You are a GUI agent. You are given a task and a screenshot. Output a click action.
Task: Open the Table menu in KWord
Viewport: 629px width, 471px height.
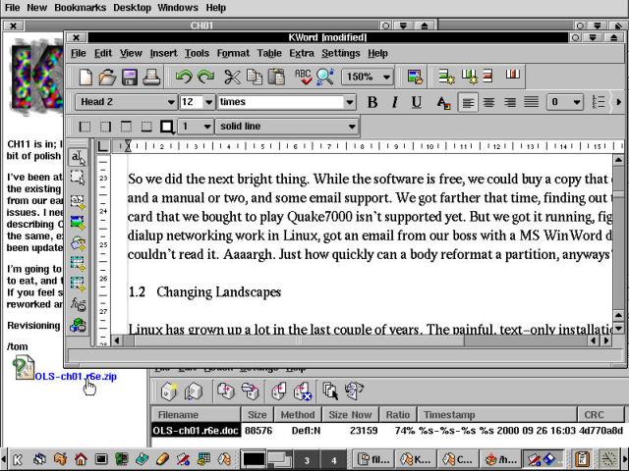[269, 53]
